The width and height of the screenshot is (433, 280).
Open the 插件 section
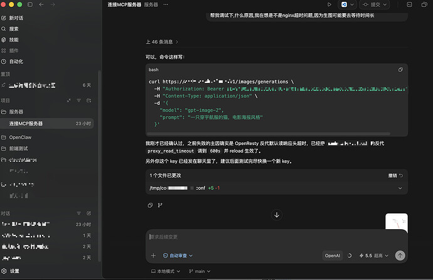10,50
